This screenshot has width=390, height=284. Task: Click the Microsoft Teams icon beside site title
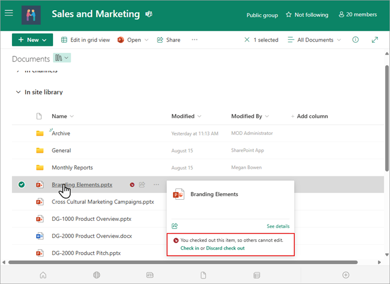148,15
